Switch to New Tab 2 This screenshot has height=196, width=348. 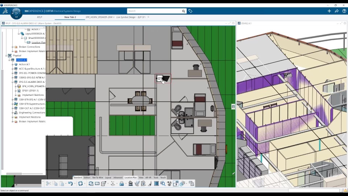coord(70,17)
